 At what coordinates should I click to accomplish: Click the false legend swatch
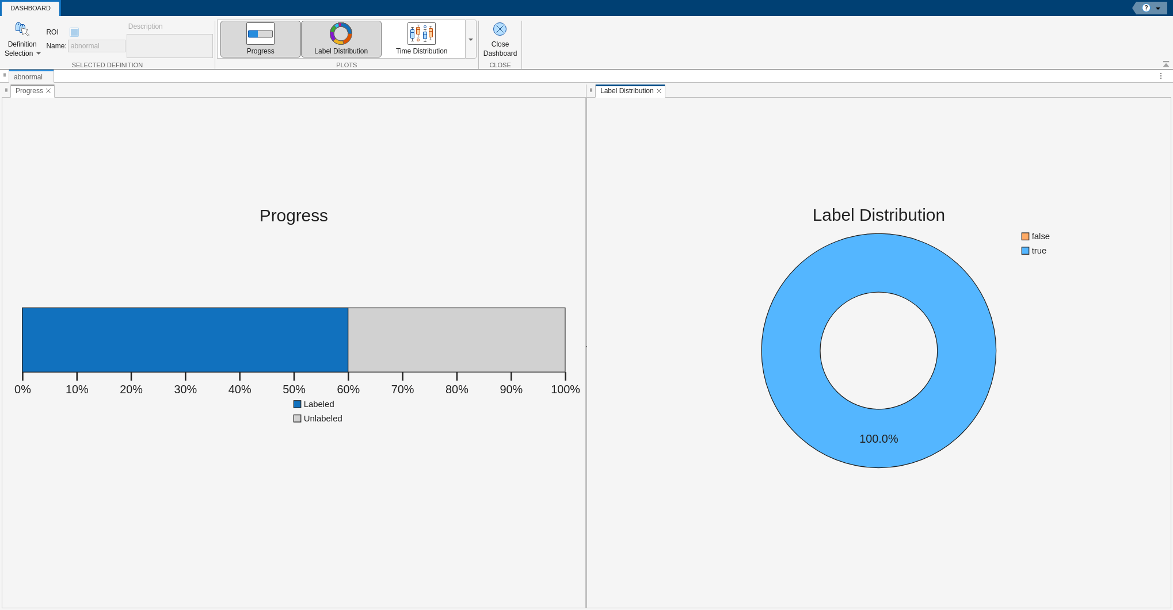[1025, 236]
